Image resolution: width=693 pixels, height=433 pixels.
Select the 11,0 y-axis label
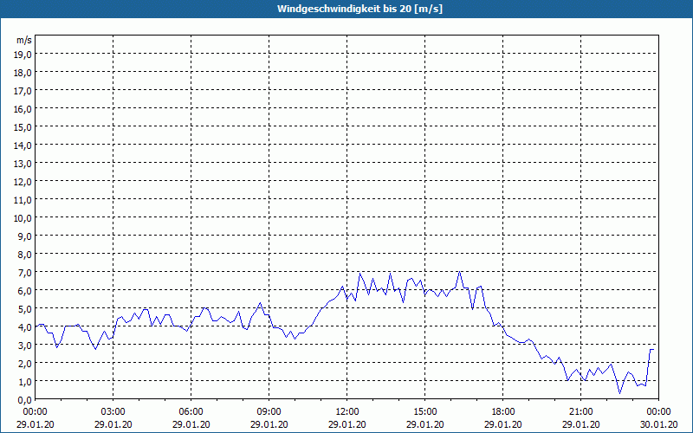pos(24,200)
